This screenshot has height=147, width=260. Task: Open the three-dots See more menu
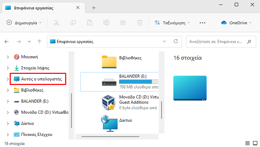[202, 23]
